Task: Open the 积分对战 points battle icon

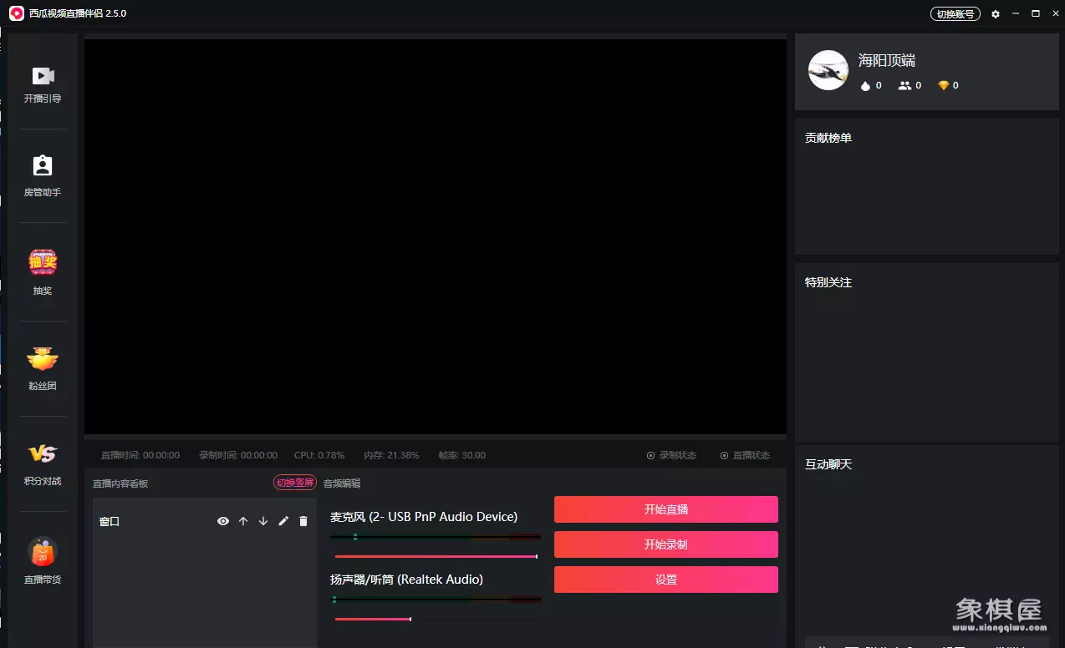Action: (43, 454)
